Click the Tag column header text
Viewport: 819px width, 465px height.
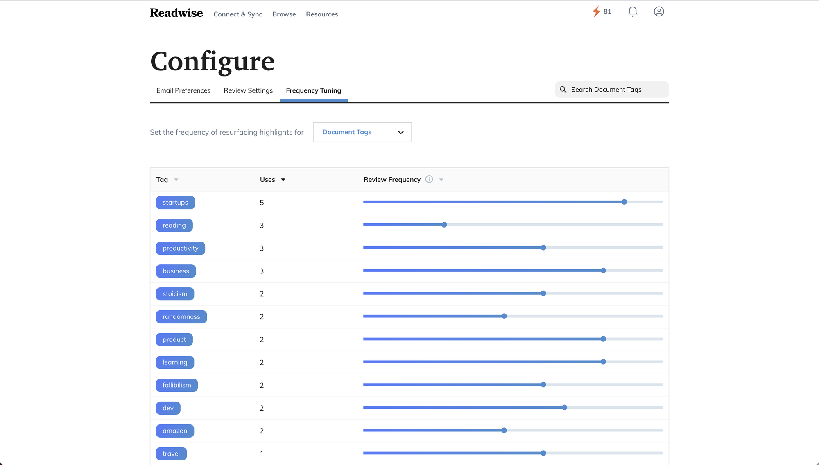click(162, 180)
